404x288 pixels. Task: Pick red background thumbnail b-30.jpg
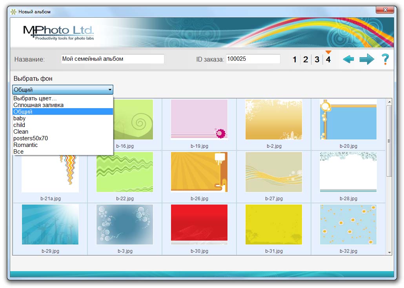[x=199, y=225]
